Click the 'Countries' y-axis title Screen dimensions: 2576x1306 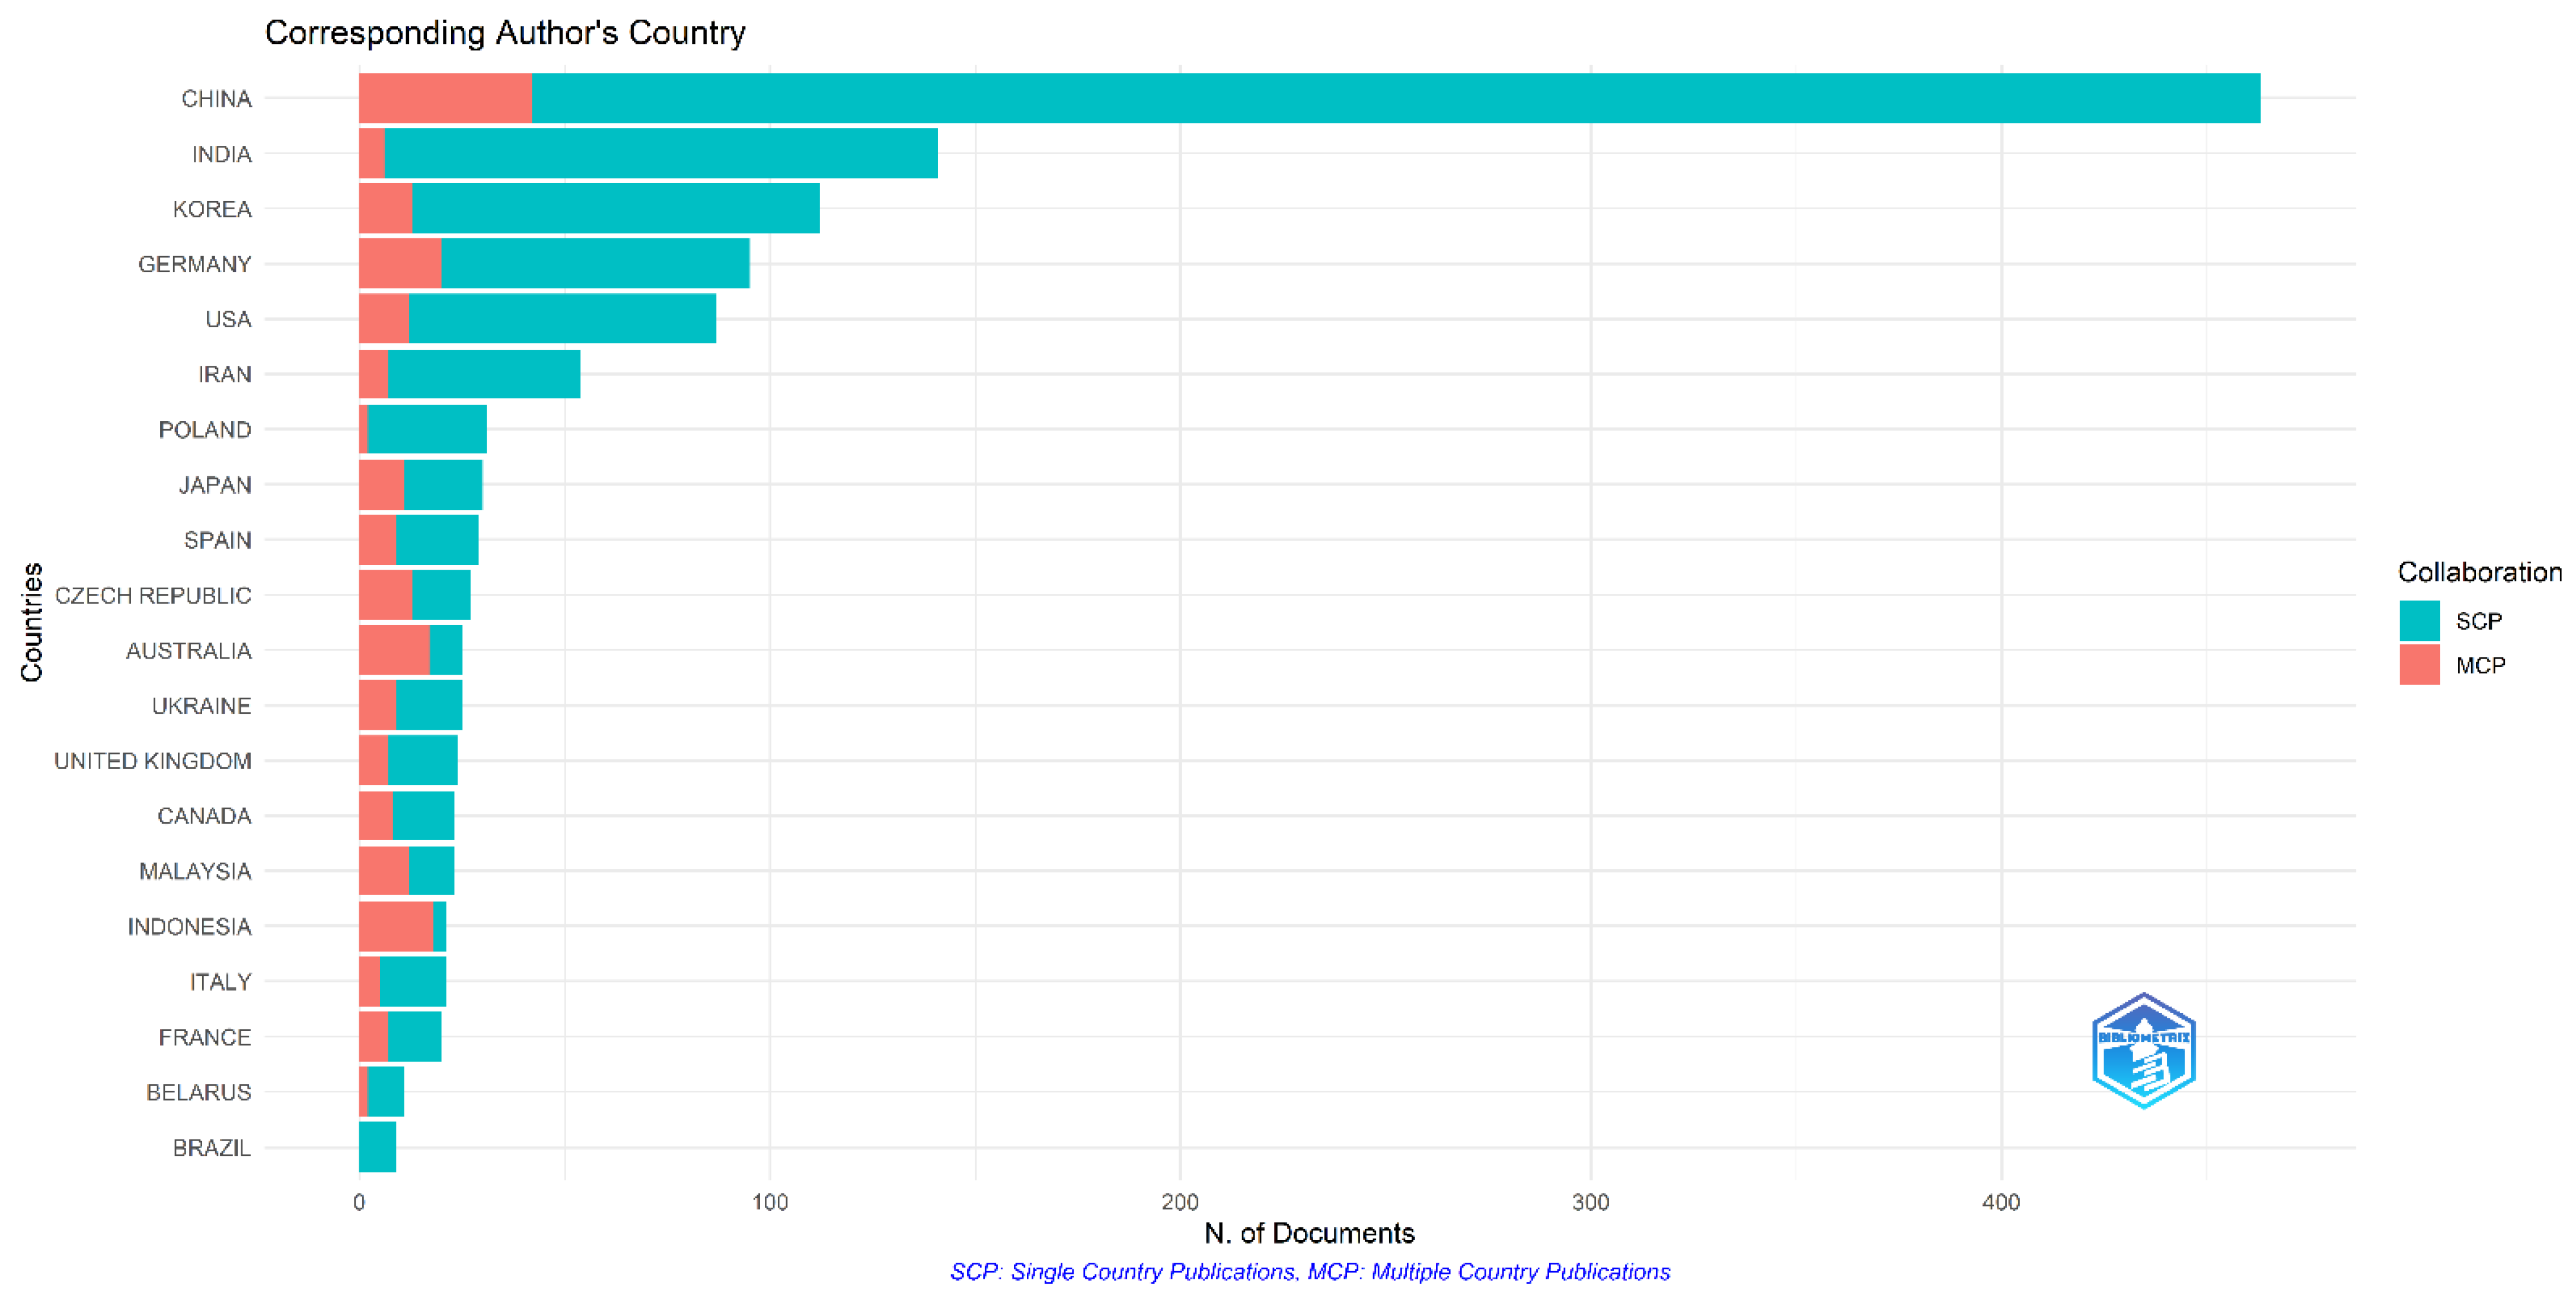(32, 622)
